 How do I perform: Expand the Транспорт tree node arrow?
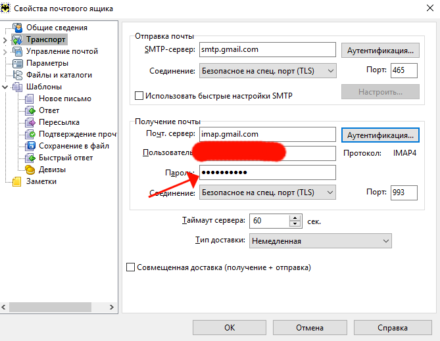5,40
